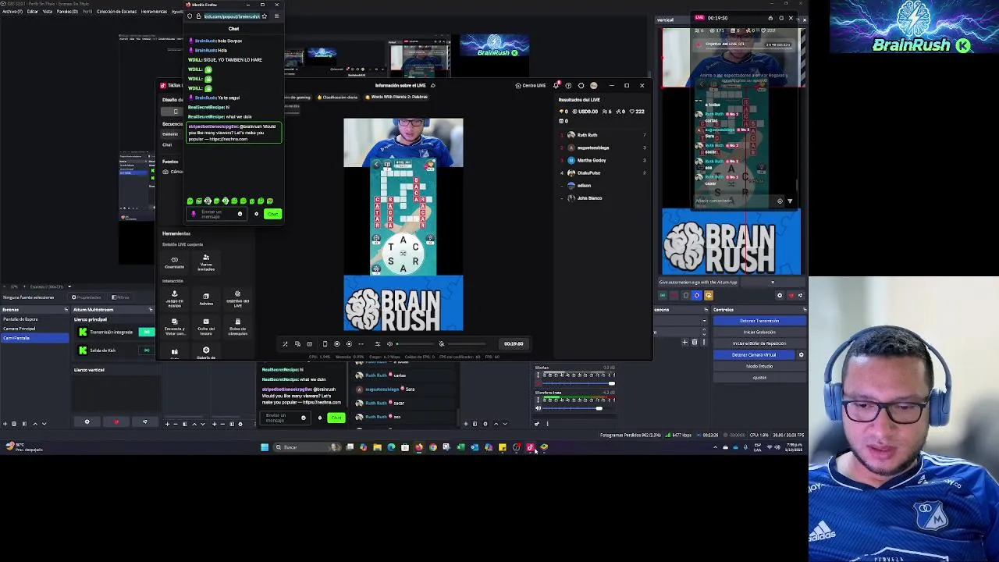Toggle Salida de Kick stream output

pyautogui.click(x=147, y=350)
